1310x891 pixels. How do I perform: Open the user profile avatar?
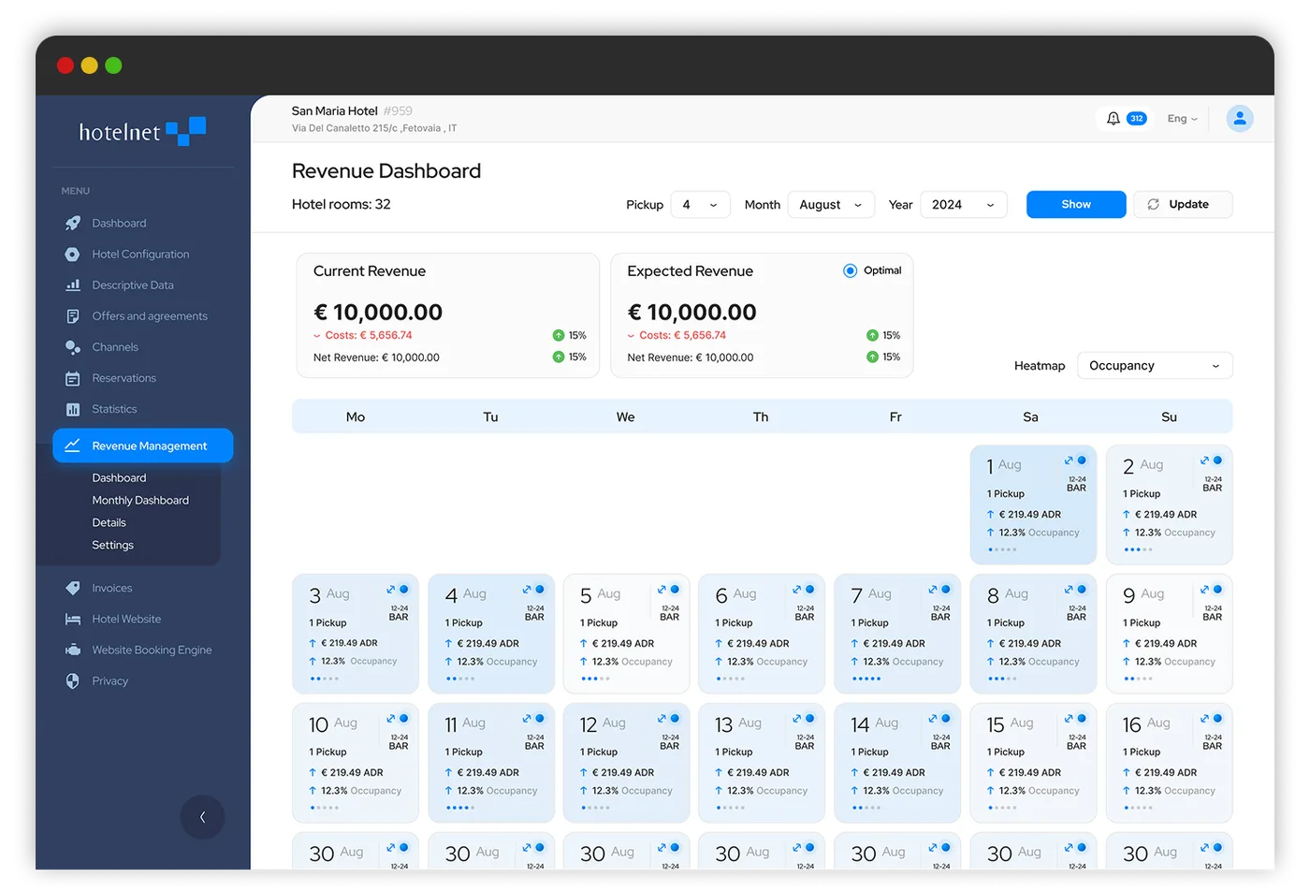point(1240,119)
